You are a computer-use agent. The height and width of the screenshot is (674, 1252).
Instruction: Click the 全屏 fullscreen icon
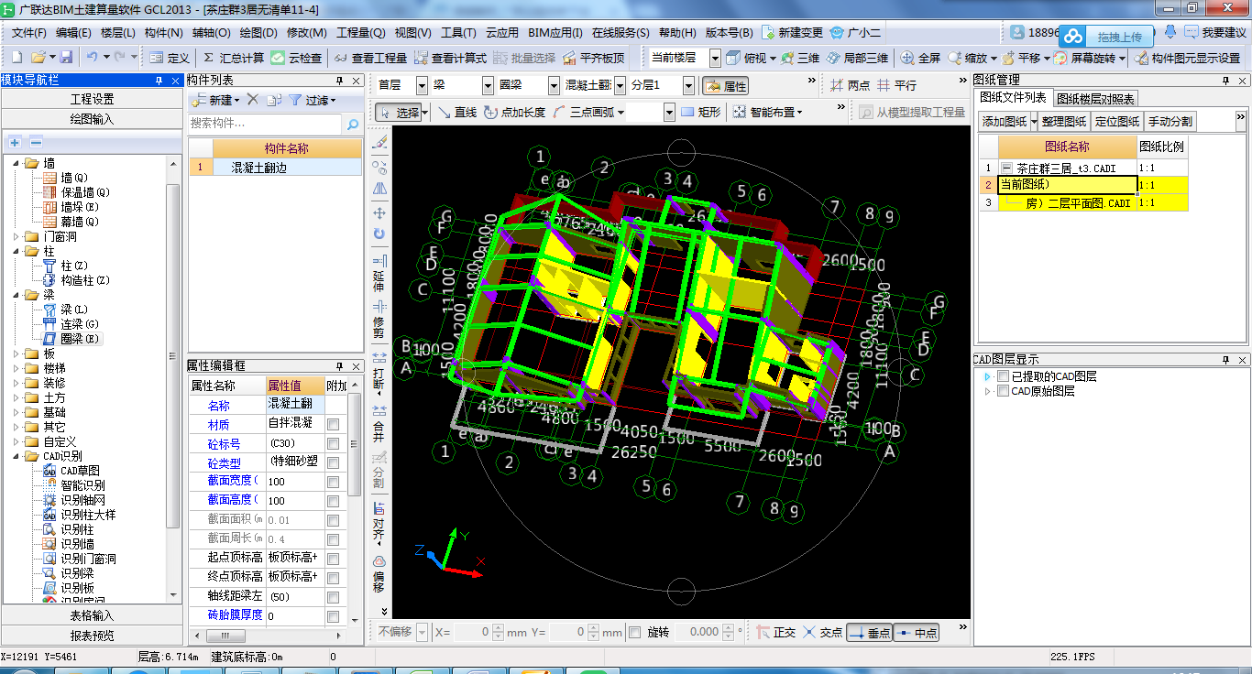tap(920, 58)
